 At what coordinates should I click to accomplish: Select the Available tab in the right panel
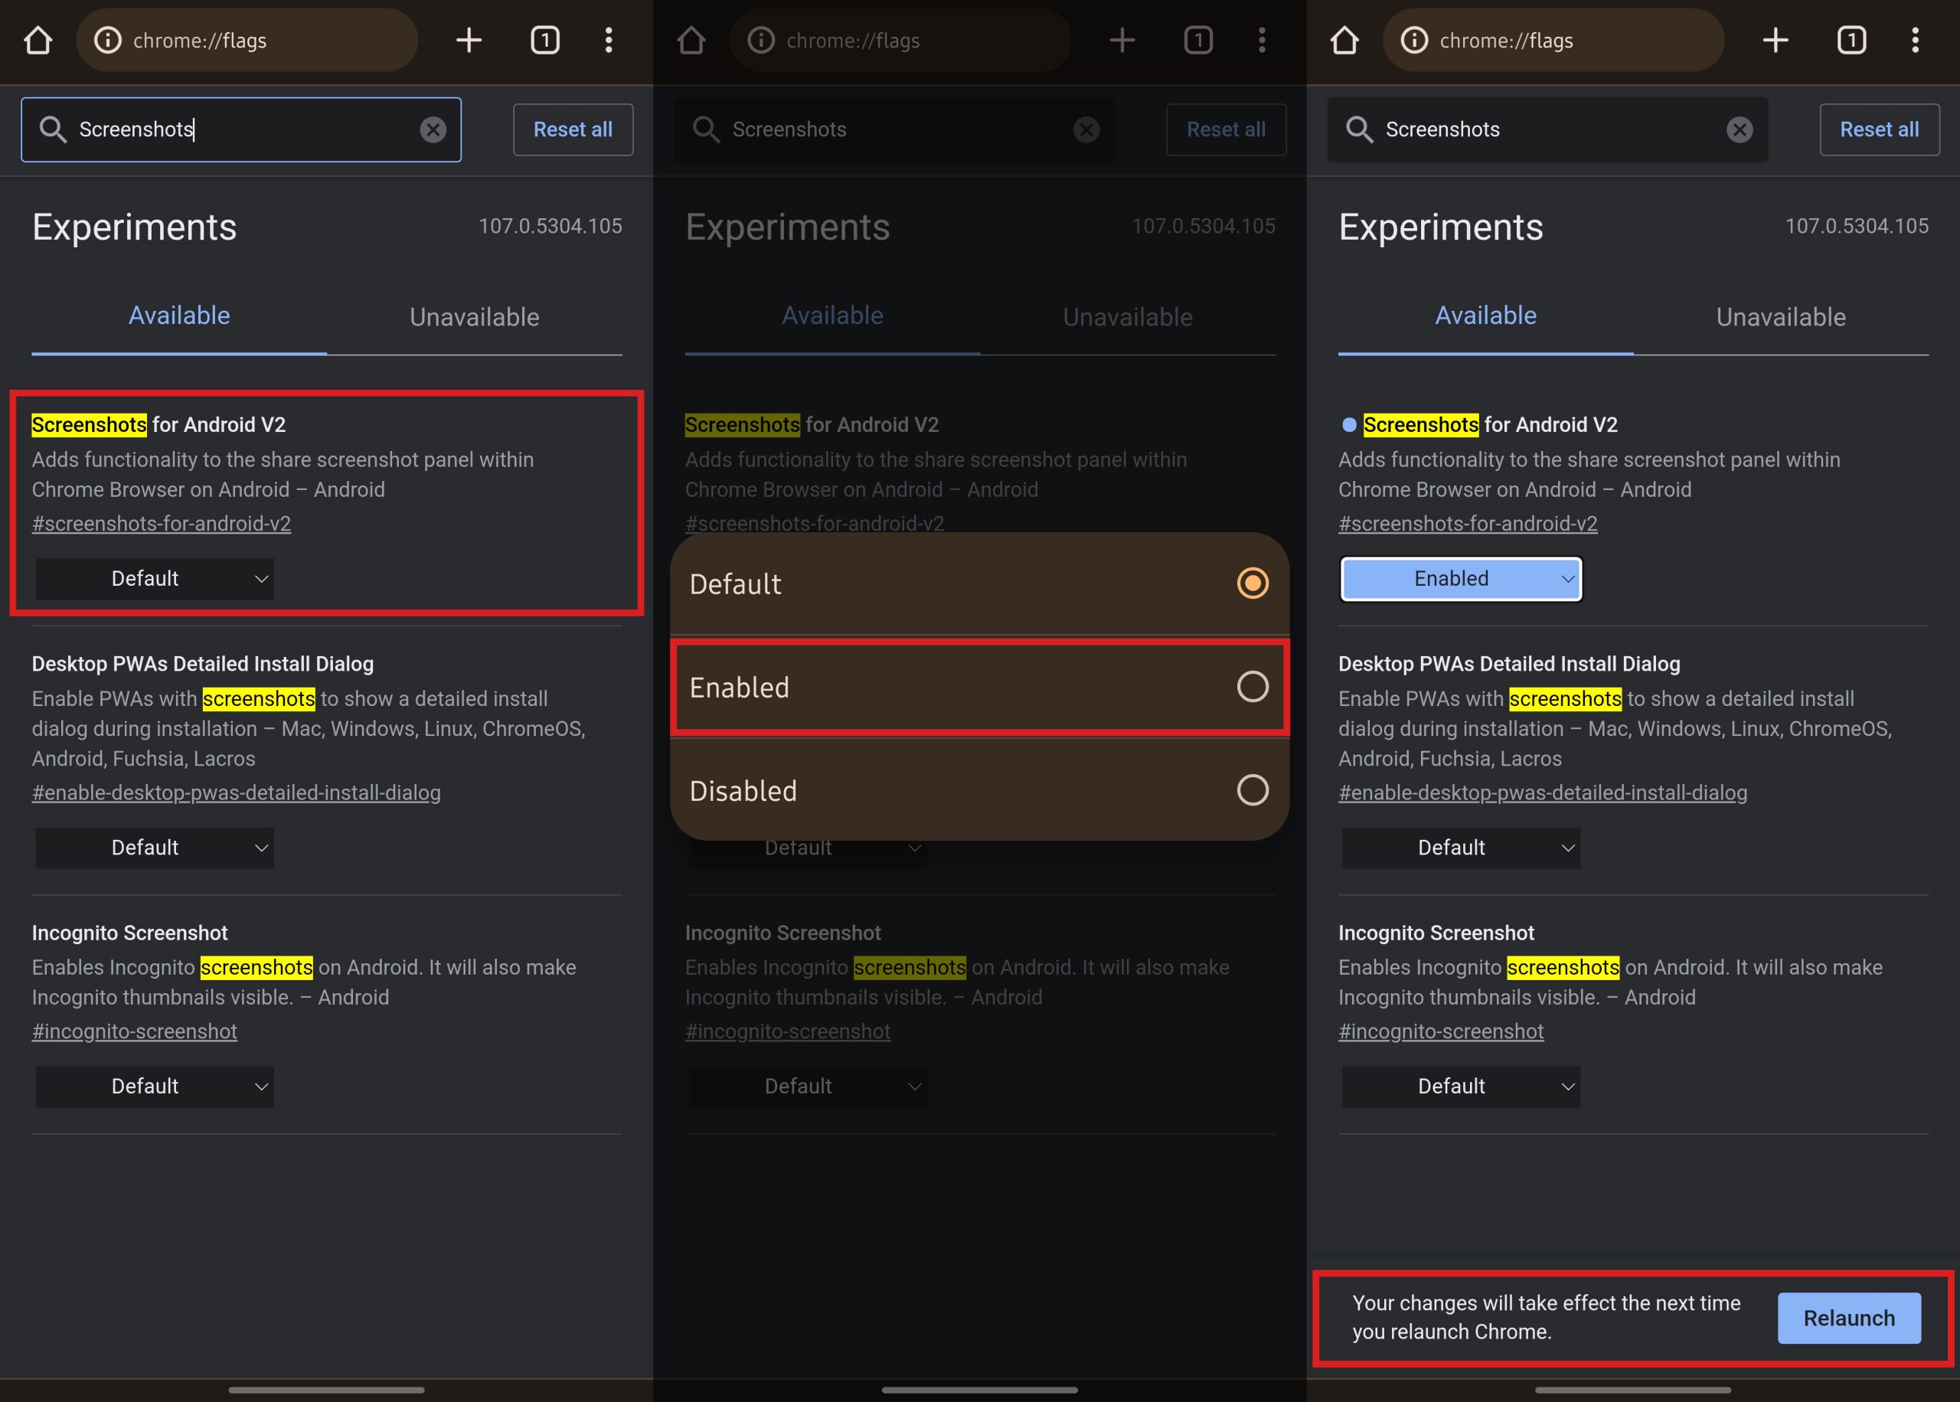coord(1485,316)
